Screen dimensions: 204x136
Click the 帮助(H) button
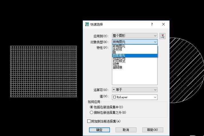coord(152,130)
